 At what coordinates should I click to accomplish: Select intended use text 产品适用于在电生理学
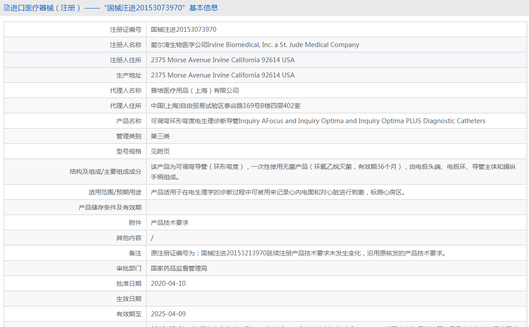click(279, 192)
